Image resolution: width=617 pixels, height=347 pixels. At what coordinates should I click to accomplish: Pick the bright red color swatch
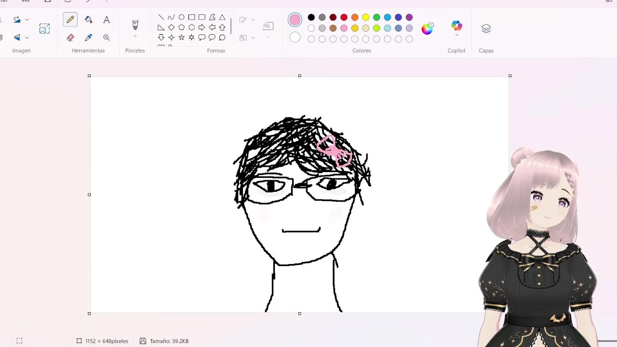click(344, 17)
